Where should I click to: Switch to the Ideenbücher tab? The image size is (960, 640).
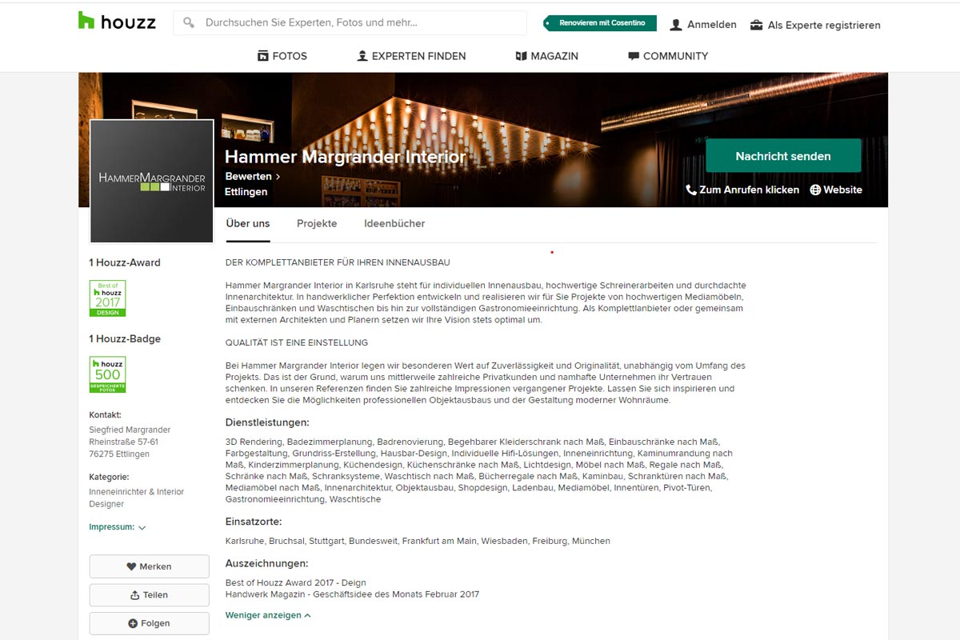pyautogui.click(x=394, y=224)
